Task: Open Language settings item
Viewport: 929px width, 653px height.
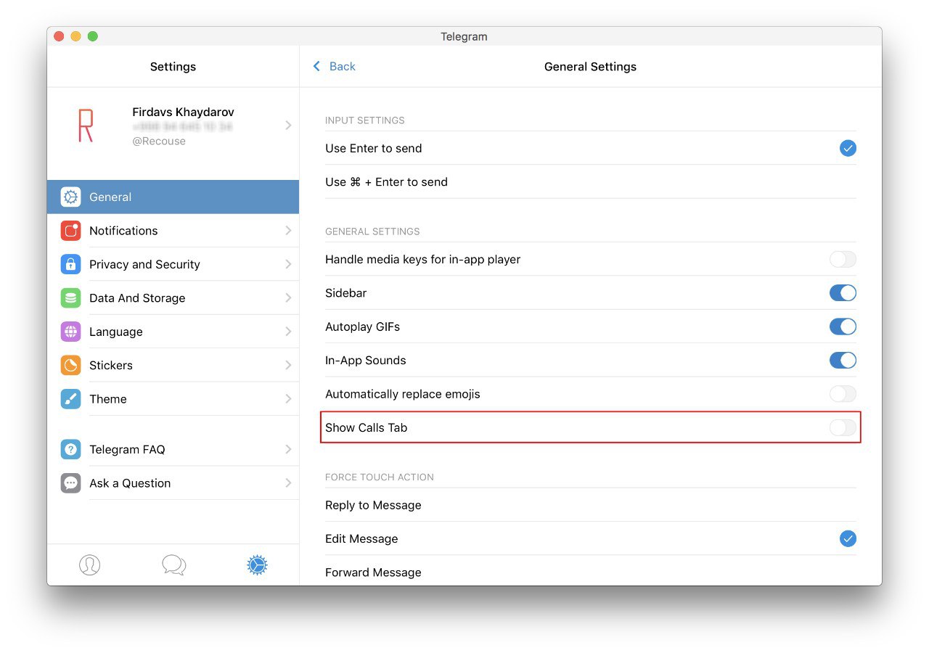Action: 173,332
